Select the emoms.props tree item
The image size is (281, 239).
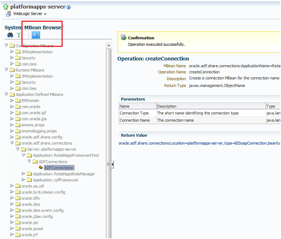click(33, 125)
